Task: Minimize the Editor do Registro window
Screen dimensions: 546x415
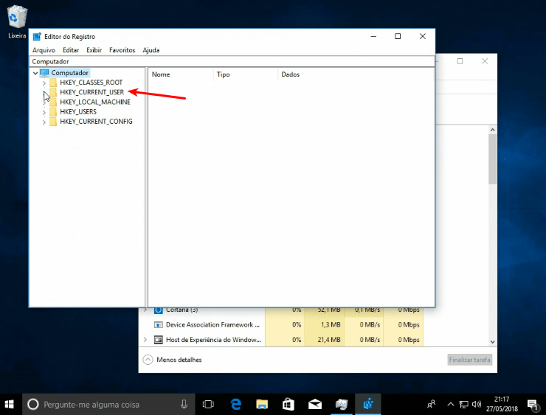Action: [373, 37]
